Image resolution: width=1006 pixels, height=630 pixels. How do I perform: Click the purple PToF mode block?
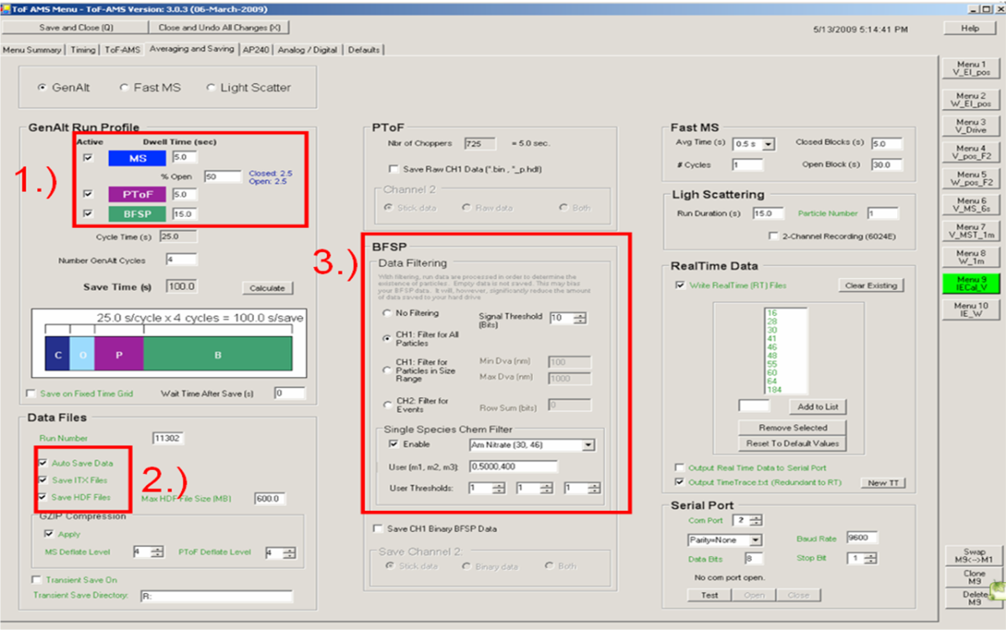tap(137, 194)
